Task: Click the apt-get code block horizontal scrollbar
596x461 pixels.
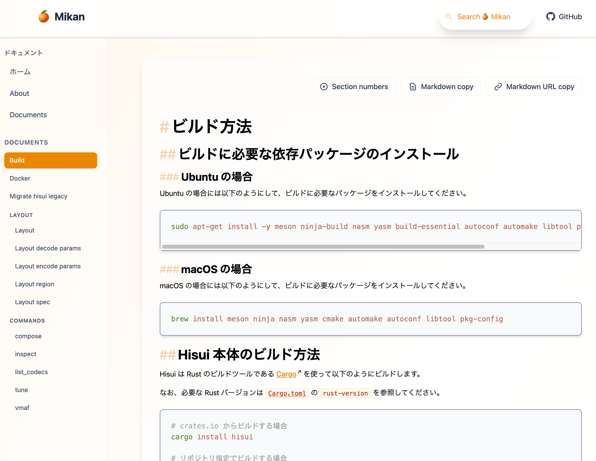Action: pyautogui.click(x=323, y=247)
